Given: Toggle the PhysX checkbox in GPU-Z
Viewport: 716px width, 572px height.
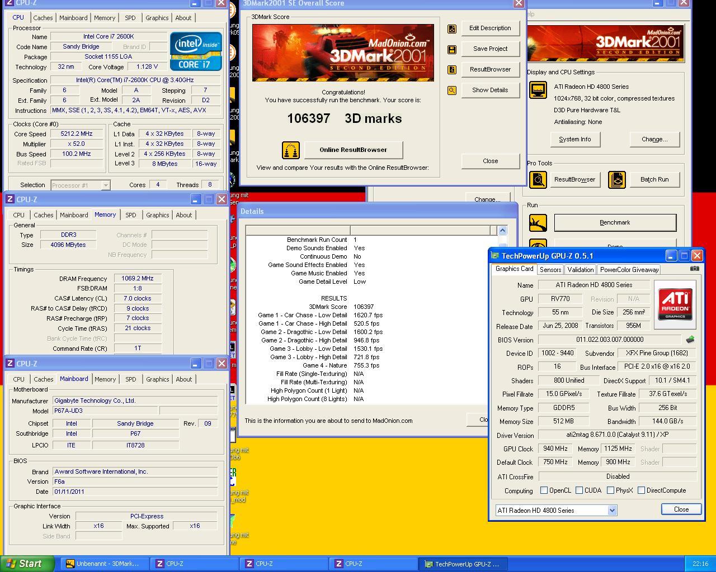Looking at the screenshot, I should tap(610, 490).
